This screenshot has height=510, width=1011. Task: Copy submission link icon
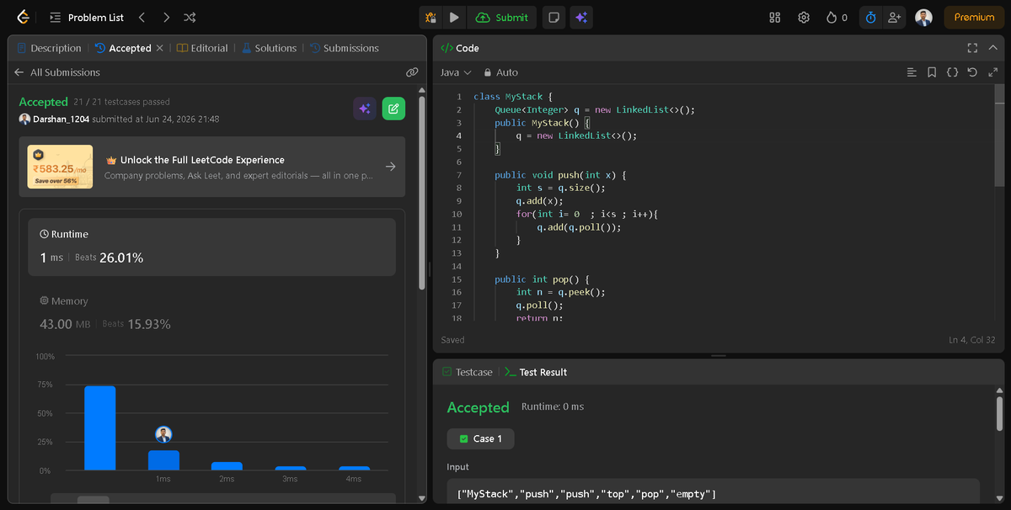tap(412, 72)
